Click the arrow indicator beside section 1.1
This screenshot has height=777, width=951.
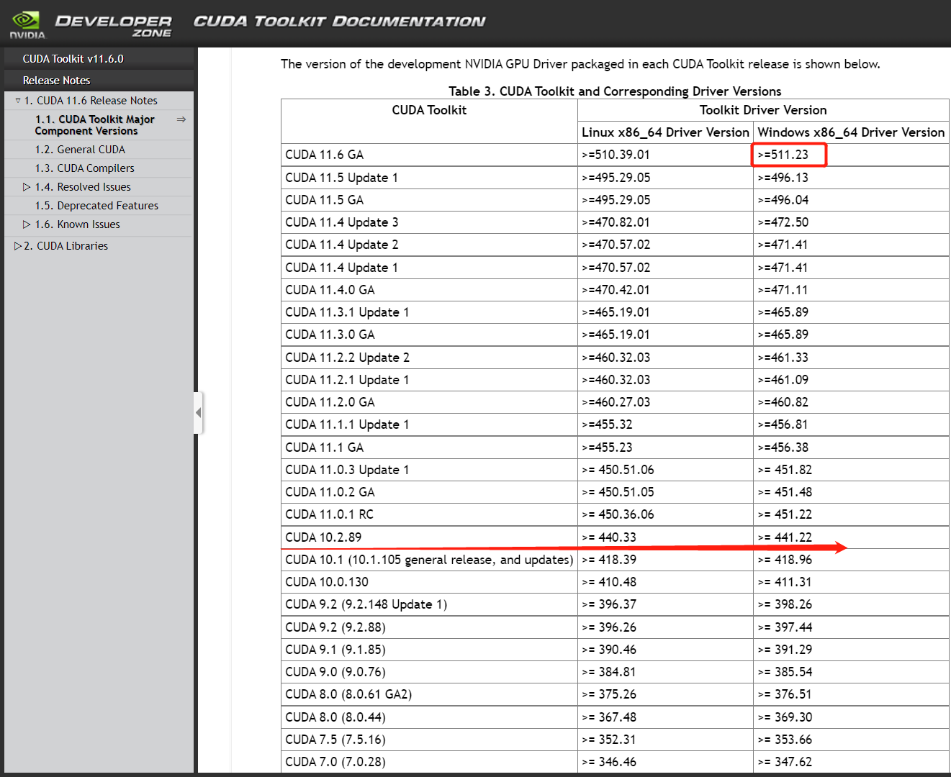181,119
